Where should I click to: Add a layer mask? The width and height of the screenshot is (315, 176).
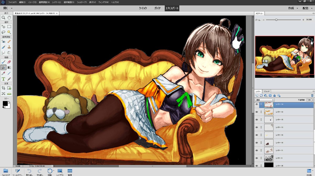pyautogui.click(x=270, y=96)
